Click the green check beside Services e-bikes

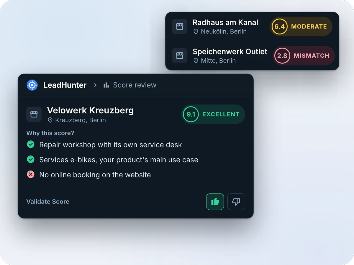31,159
